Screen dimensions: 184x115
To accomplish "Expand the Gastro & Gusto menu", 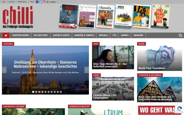I will [61, 35].
